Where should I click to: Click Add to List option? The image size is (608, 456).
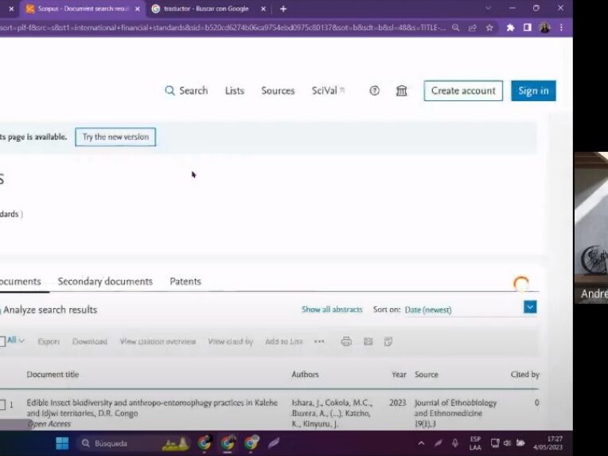pyautogui.click(x=284, y=341)
